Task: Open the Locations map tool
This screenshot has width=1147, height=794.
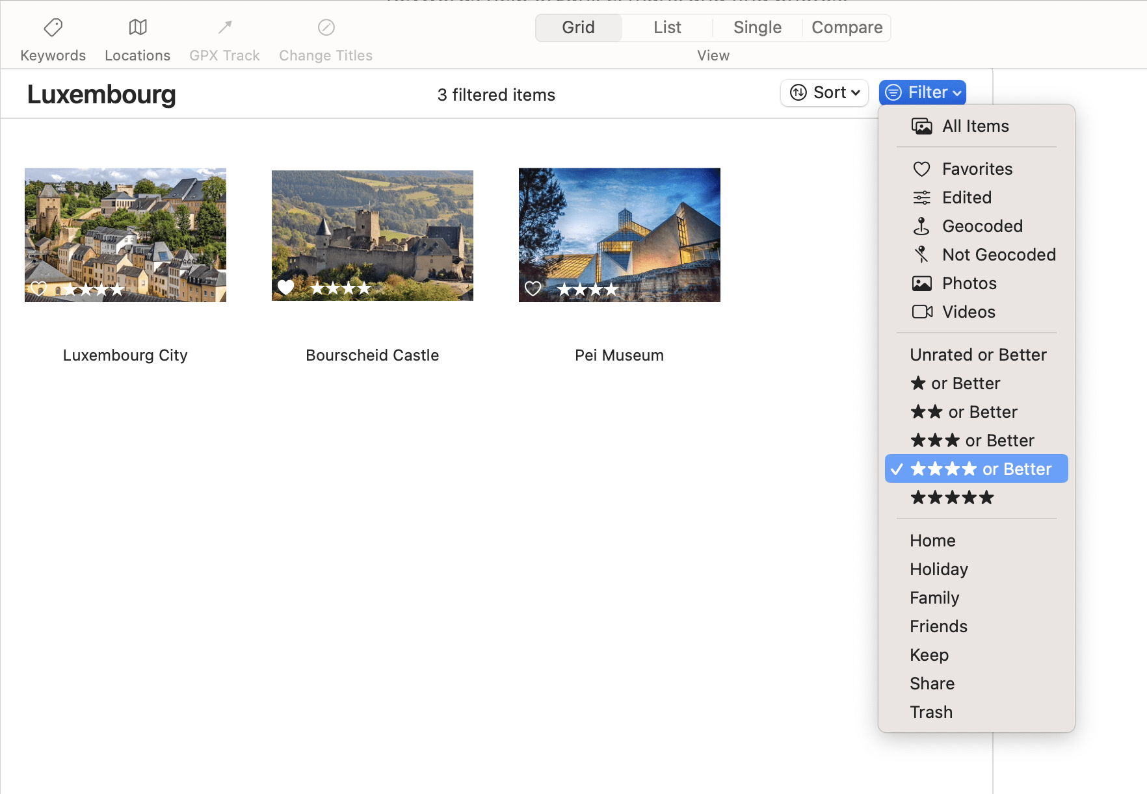Action: (137, 40)
